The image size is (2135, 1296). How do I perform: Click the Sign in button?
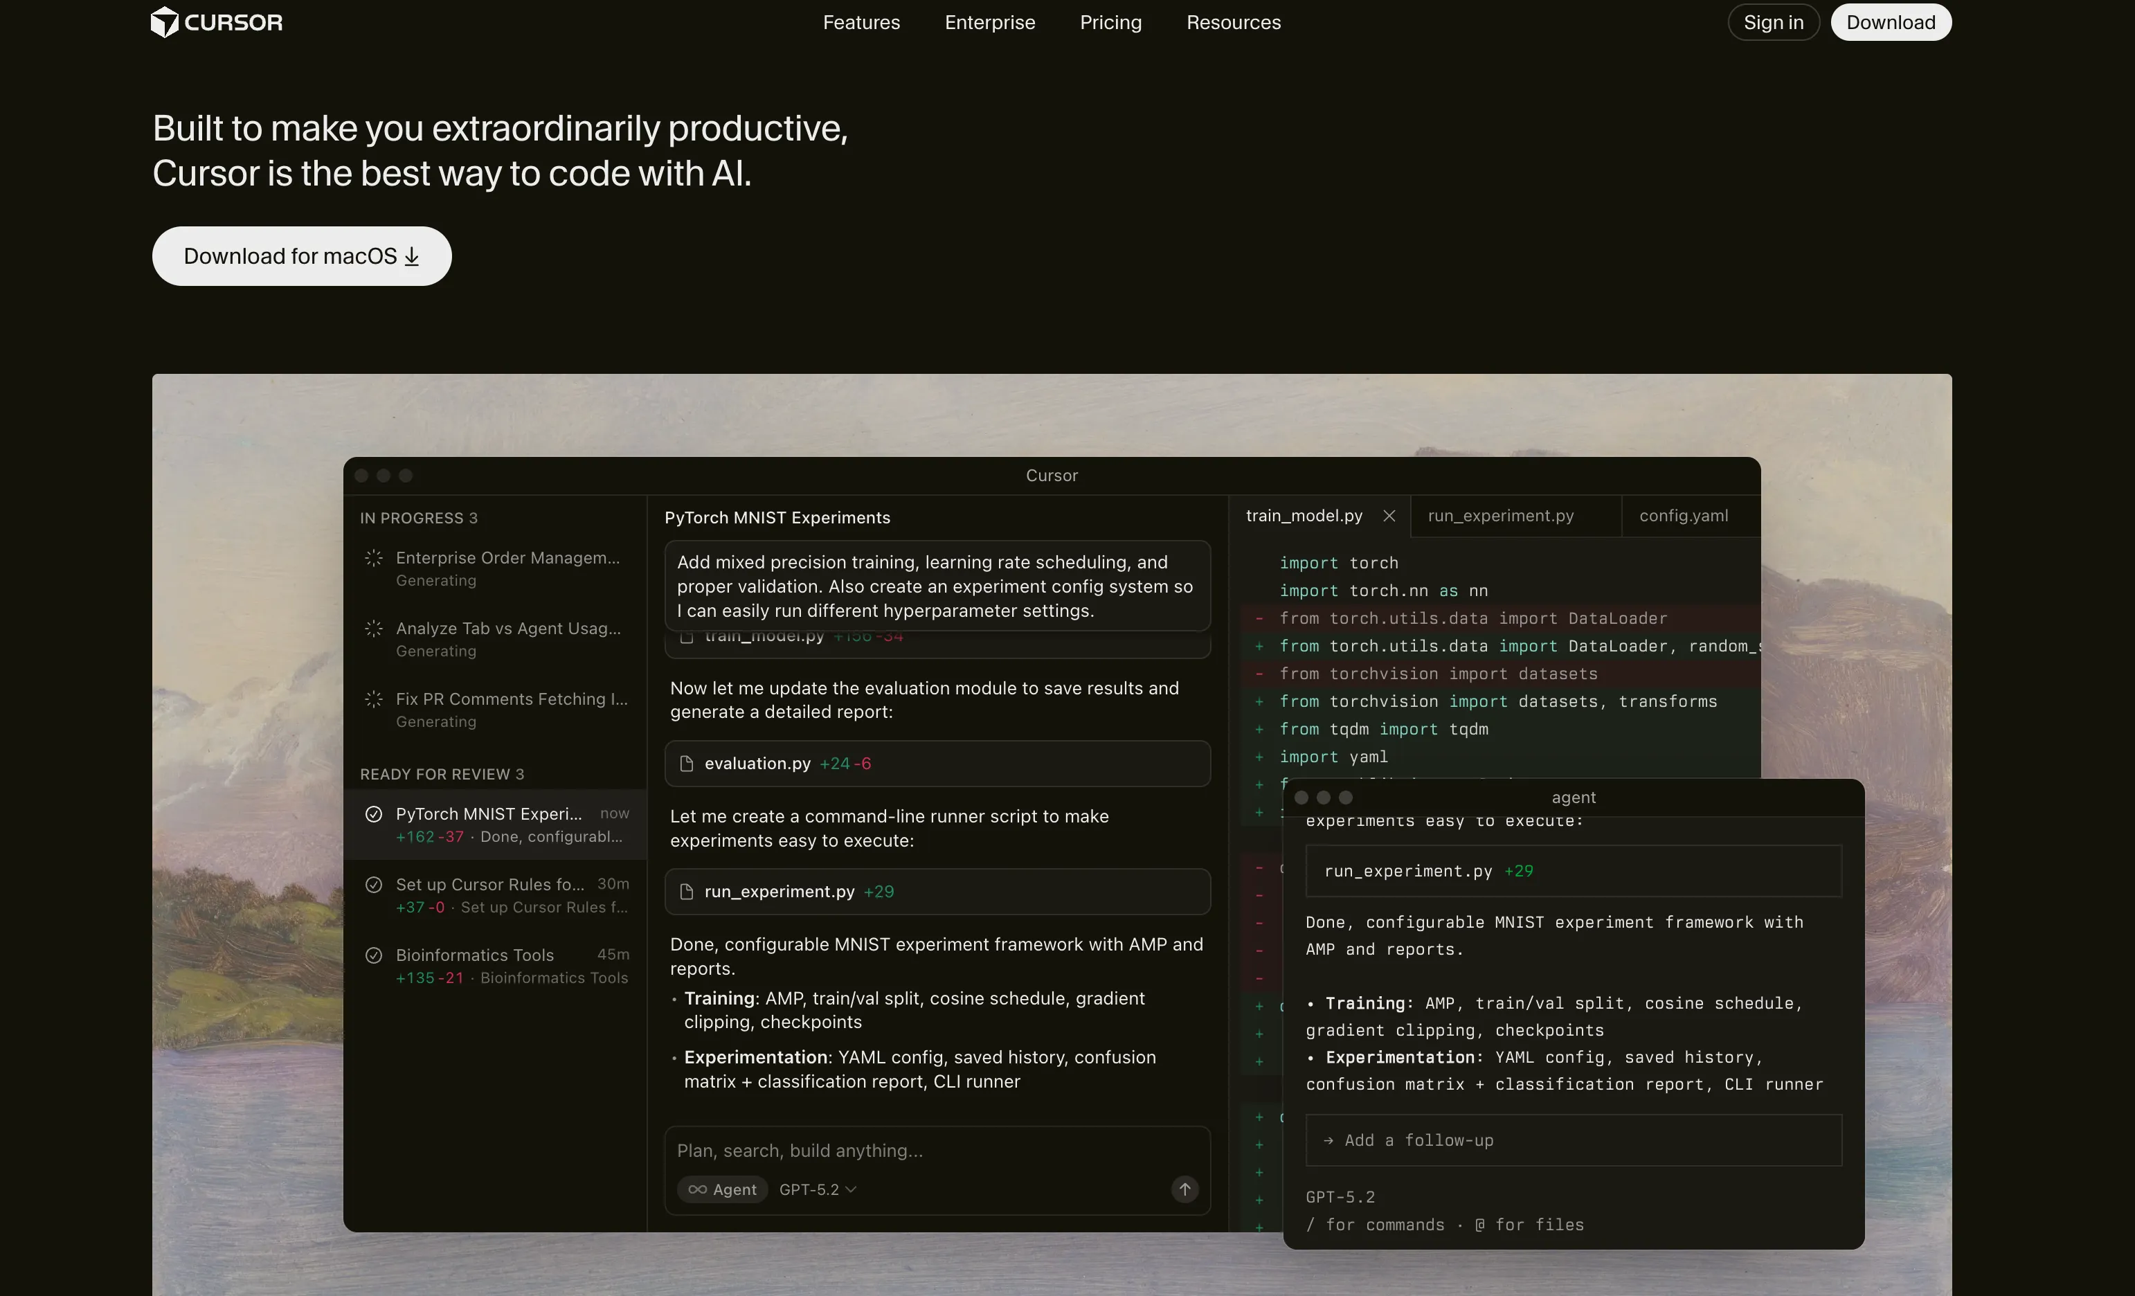click(x=1773, y=23)
